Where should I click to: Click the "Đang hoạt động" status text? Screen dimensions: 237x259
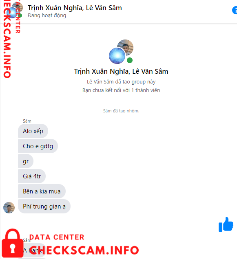click(47, 15)
